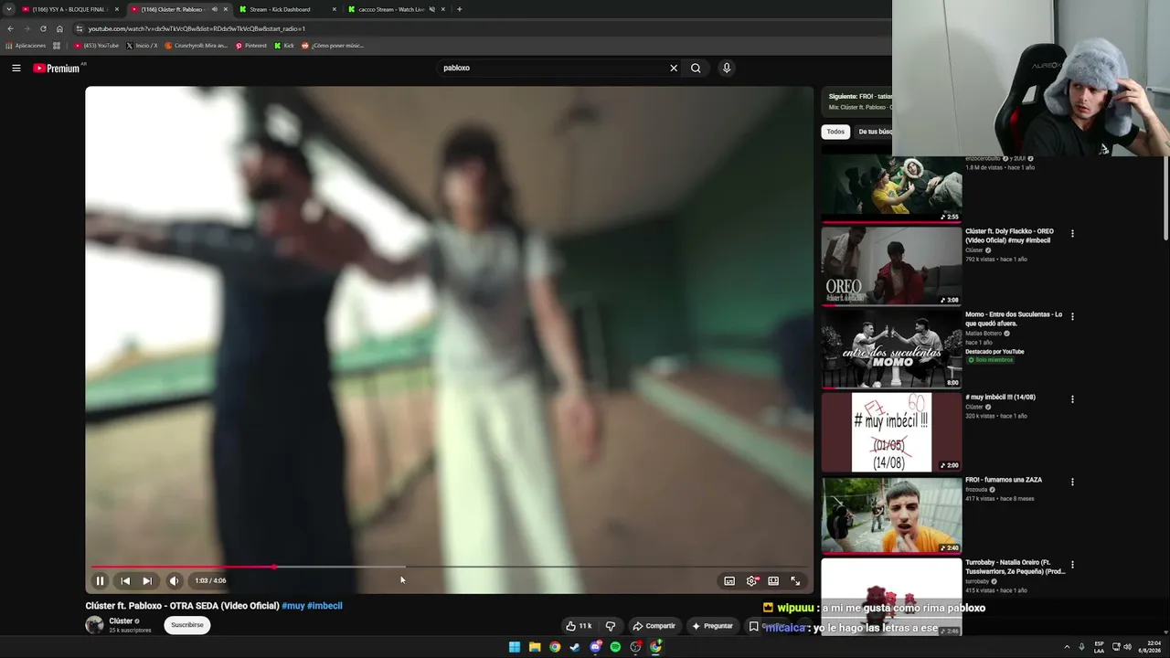Open File Explorer from the taskbar
The image size is (1170, 658).
(x=535, y=647)
